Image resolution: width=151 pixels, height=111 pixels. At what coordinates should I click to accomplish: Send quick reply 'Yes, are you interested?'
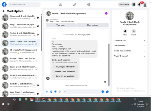(65, 67)
